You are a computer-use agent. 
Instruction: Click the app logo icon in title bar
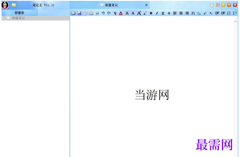[x=5, y=5]
